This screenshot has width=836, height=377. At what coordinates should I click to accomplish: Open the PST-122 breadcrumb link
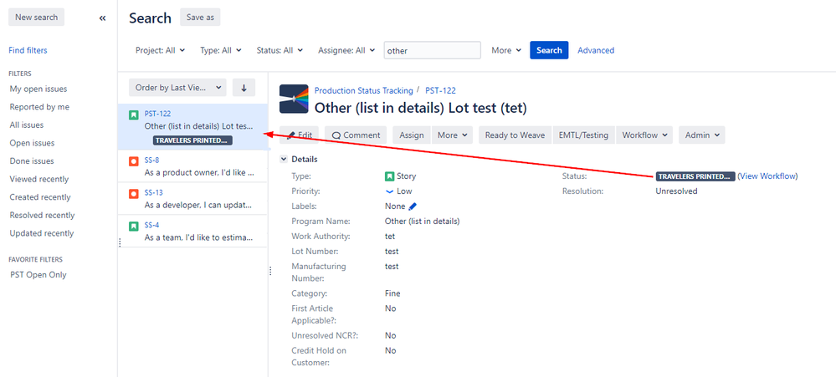pyautogui.click(x=440, y=90)
